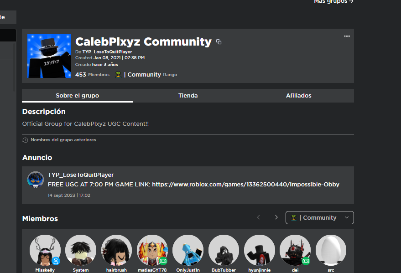Click the hairbrush username label
The height and width of the screenshot is (273, 401).
(x=116, y=270)
